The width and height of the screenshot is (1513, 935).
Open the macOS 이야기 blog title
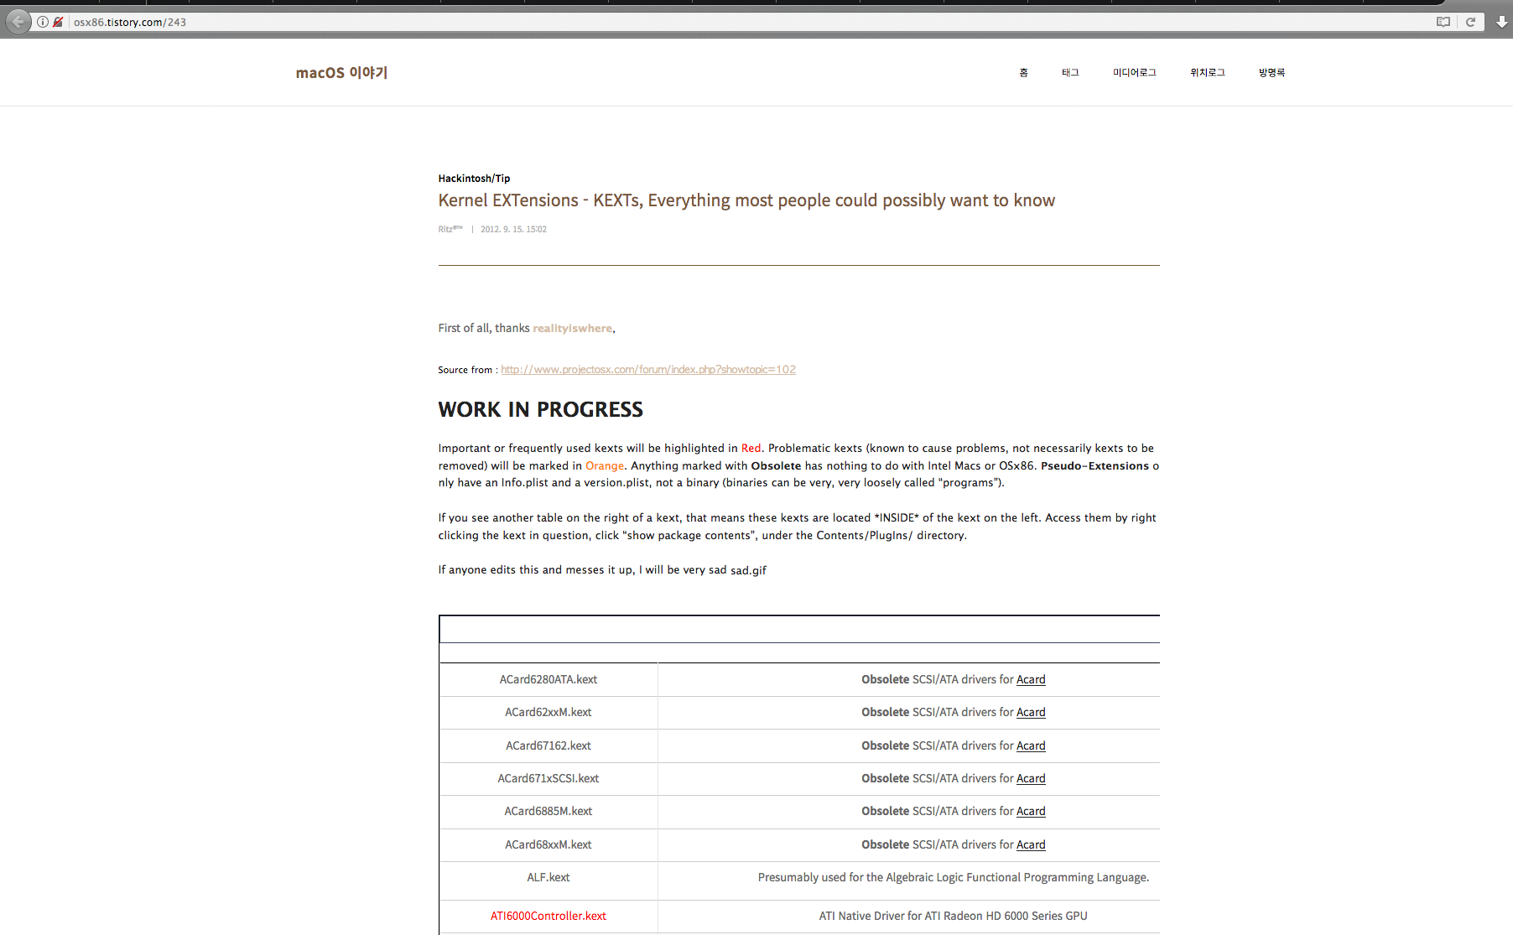341,73
